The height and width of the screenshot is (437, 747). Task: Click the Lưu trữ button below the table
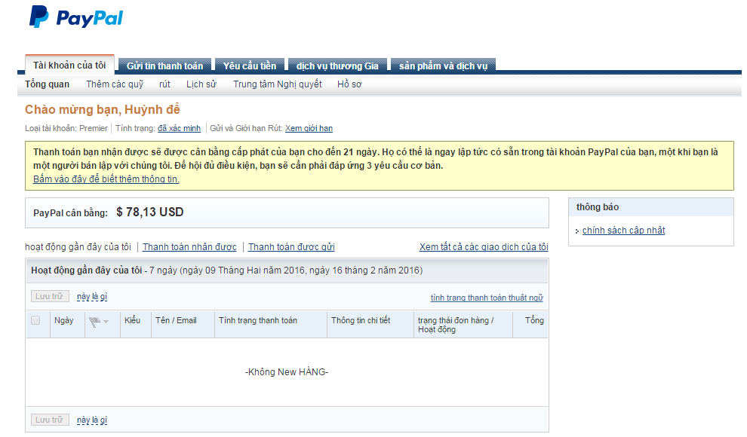coord(50,420)
